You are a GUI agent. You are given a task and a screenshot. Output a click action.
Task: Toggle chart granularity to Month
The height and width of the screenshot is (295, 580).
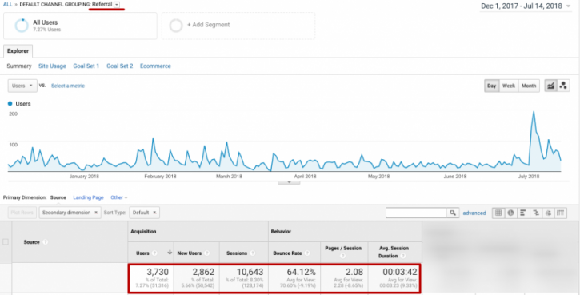[x=529, y=86]
